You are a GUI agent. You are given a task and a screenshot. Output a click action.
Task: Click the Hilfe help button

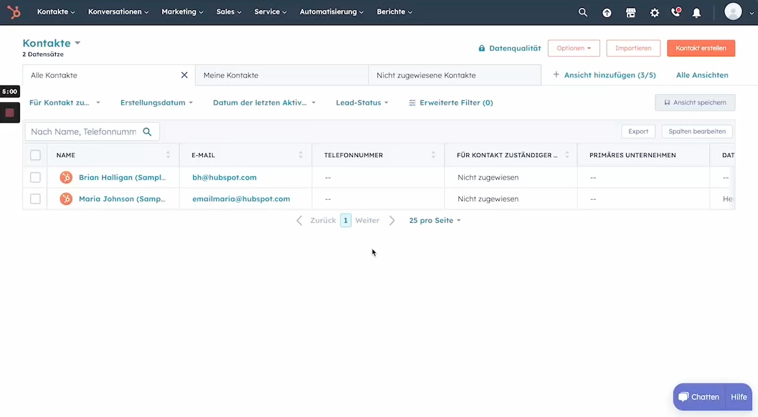click(x=739, y=397)
